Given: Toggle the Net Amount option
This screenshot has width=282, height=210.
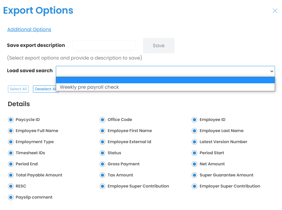Looking at the screenshot, I should (x=194, y=164).
